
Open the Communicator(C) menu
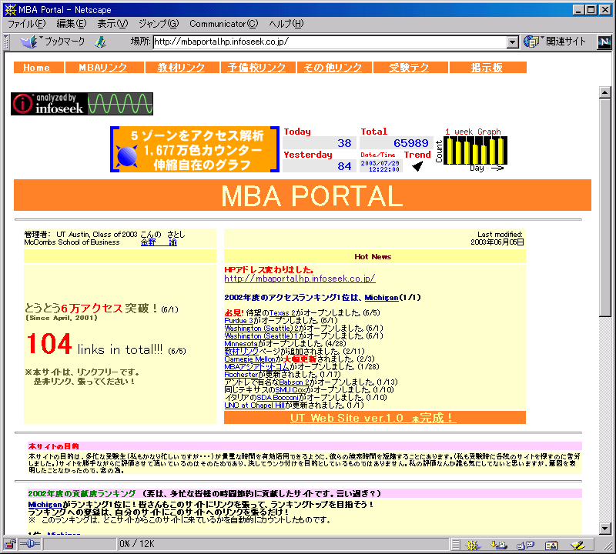[224, 24]
